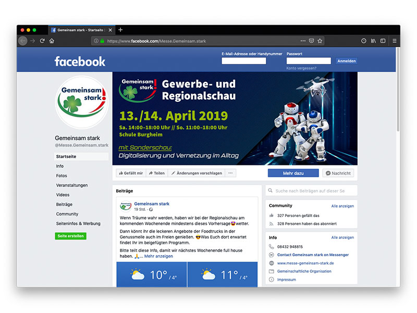Save page to Pocket icon
The height and width of the screenshot is (313, 417).
coord(311,41)
